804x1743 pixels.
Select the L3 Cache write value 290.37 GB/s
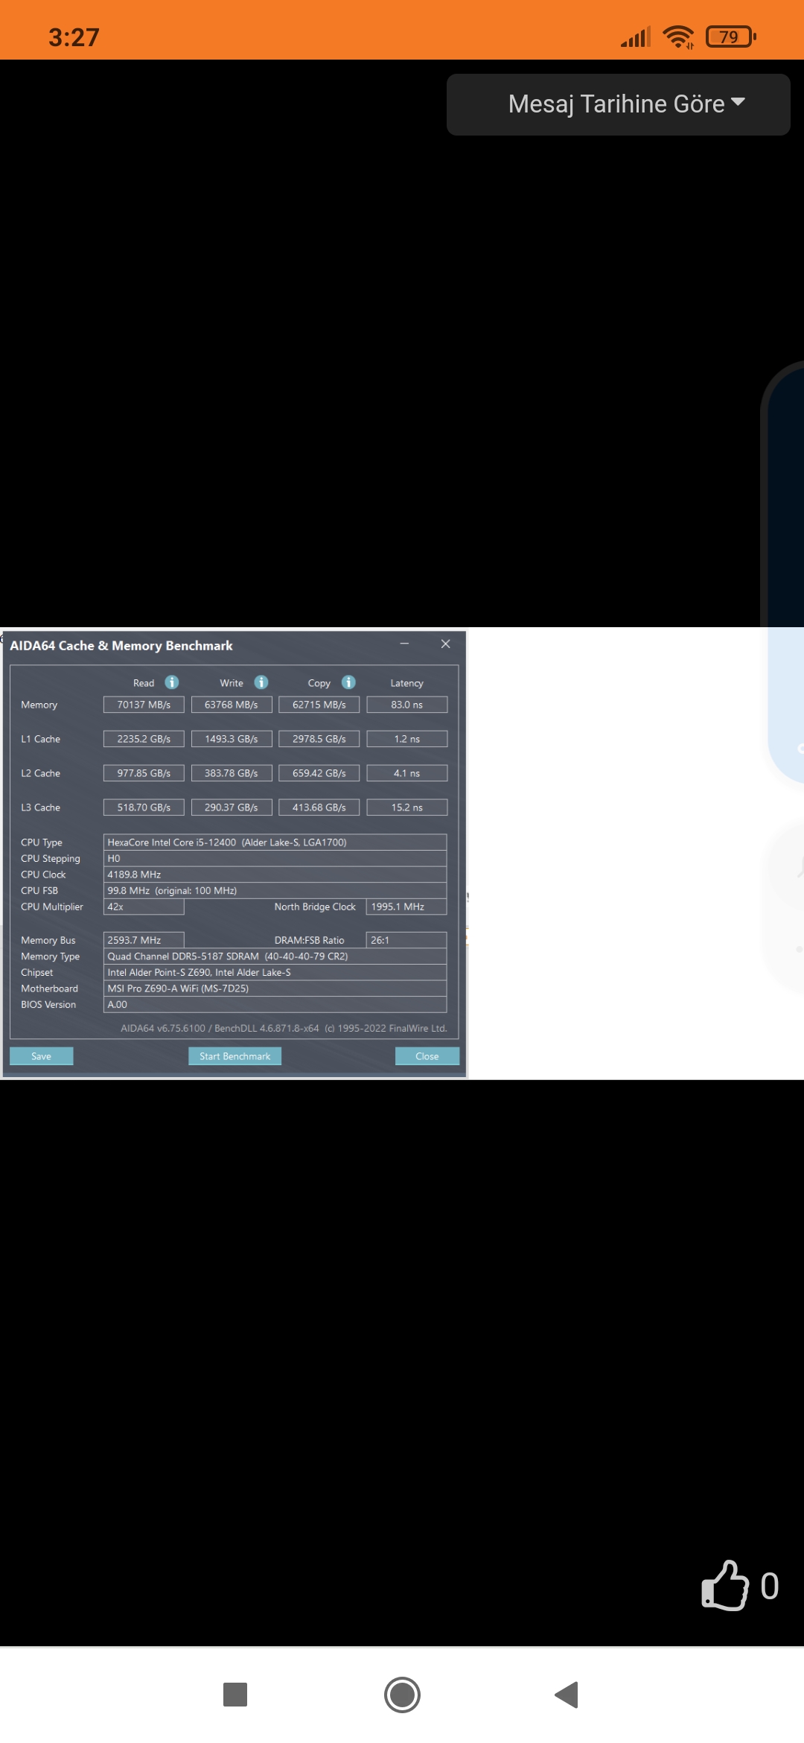pyautogui.click(x=232, y=807)
